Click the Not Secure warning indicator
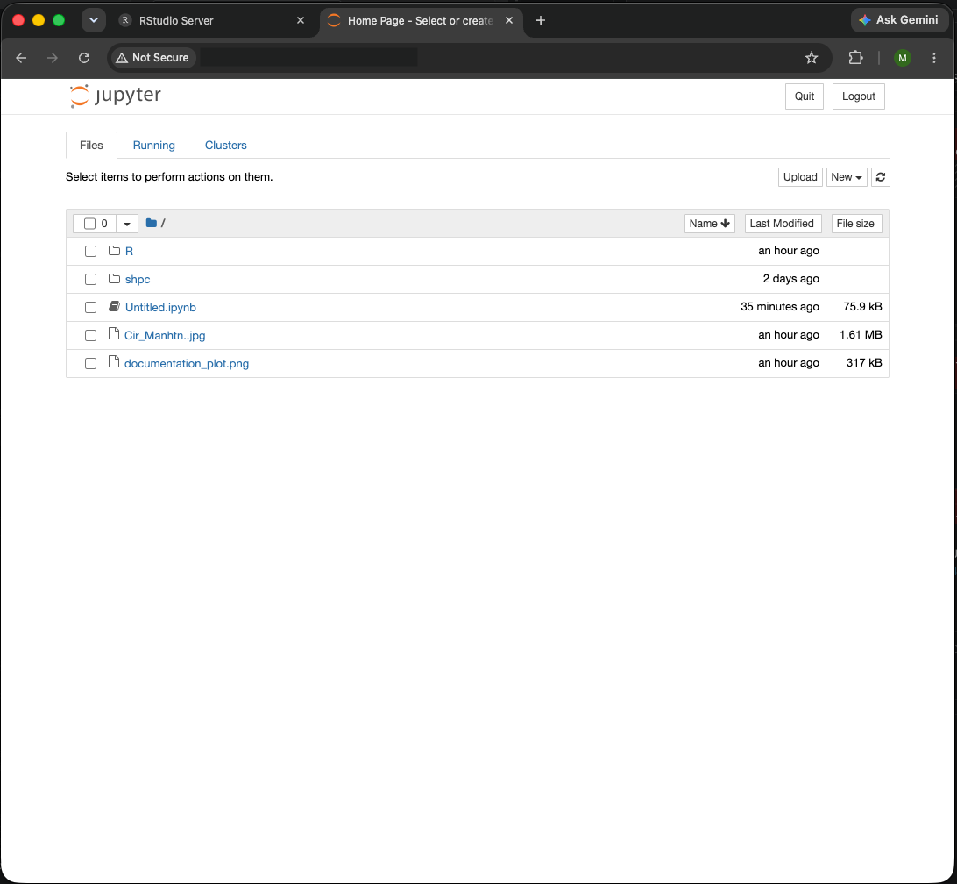957x884 pixels. point(152,57)
